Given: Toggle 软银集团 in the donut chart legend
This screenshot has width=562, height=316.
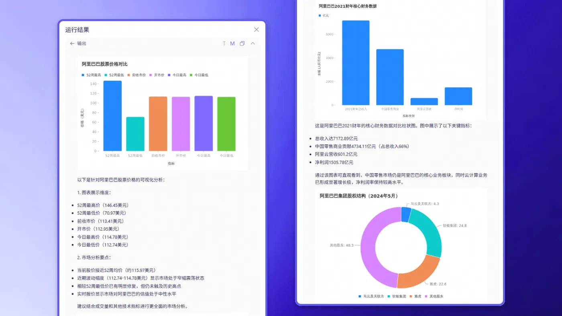Looking at the screenshot, I should 397,296.
